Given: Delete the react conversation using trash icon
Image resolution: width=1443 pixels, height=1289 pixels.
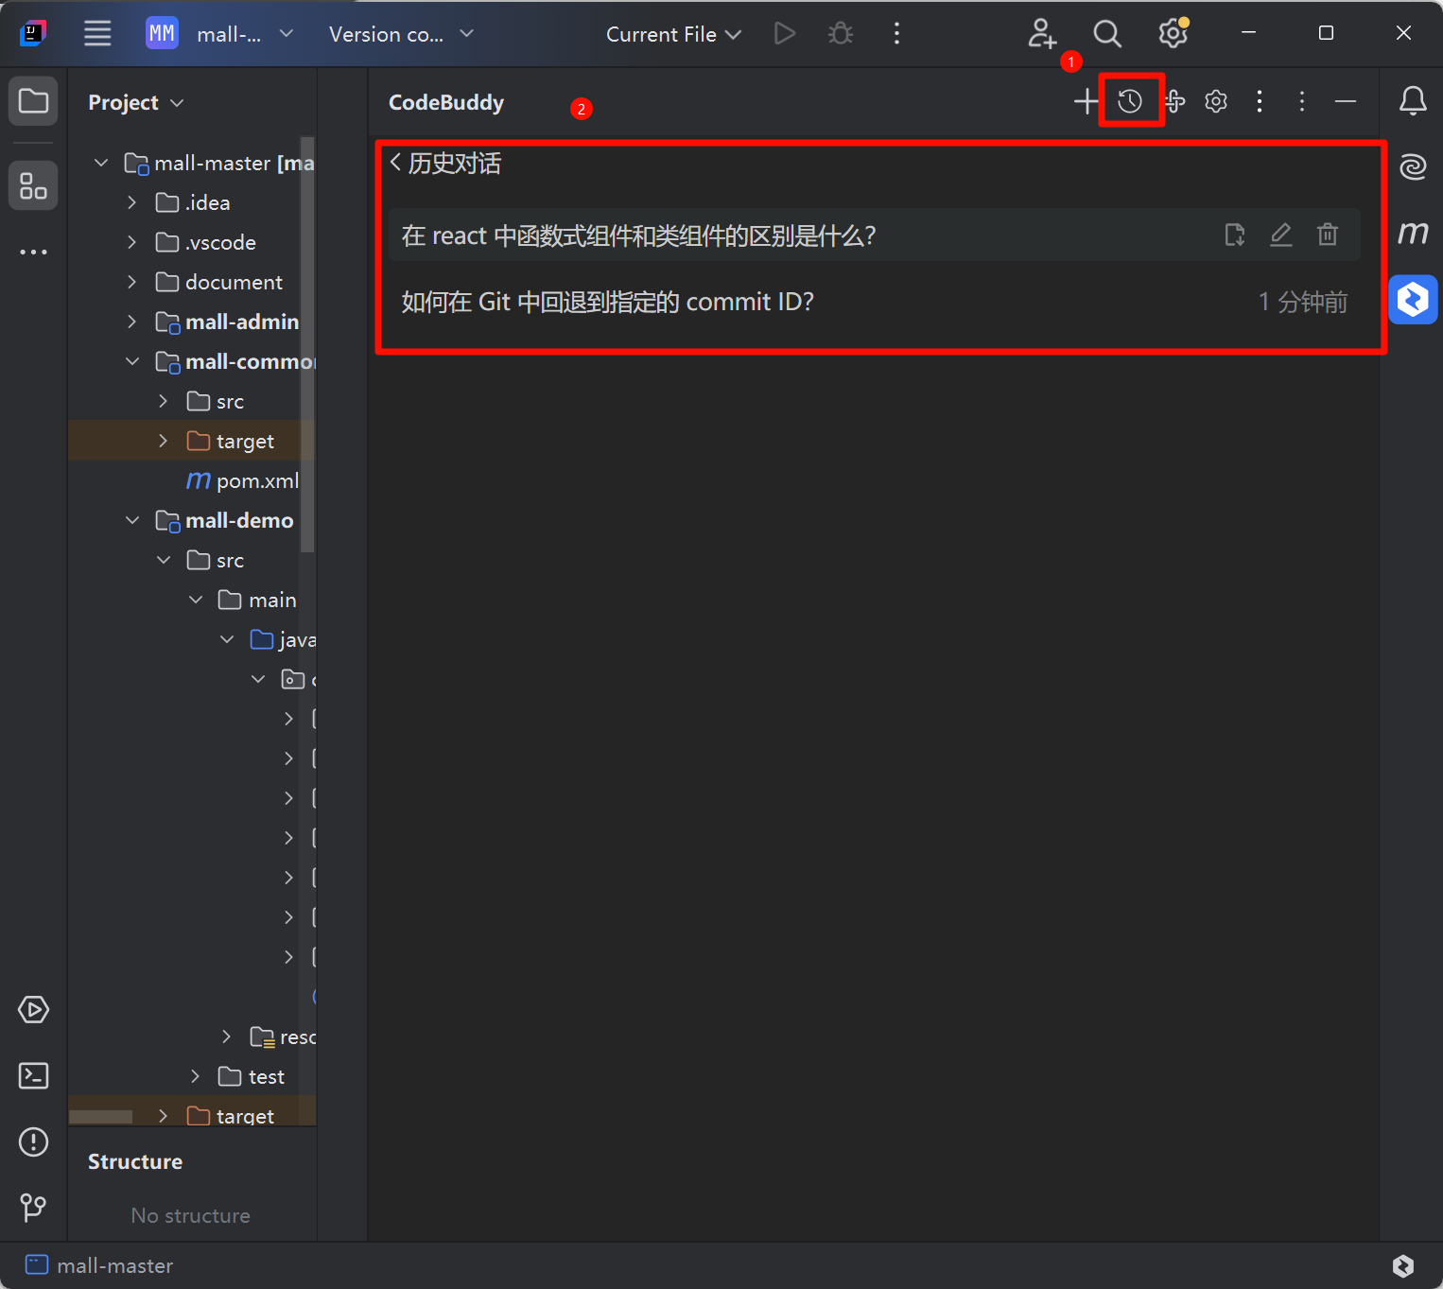Looking at the screenshot, I should [x=1328, y=235].
